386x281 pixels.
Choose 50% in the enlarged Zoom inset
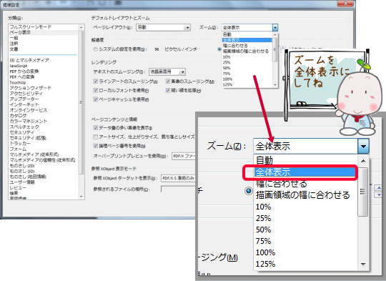click(263, 230)
